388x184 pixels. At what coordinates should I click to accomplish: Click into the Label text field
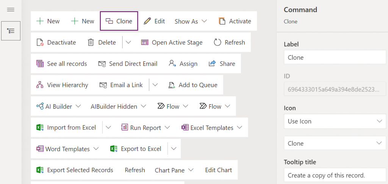335,57
